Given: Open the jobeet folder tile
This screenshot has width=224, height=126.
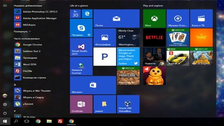Looking at the screenshot, I should [x=105, y=104].
